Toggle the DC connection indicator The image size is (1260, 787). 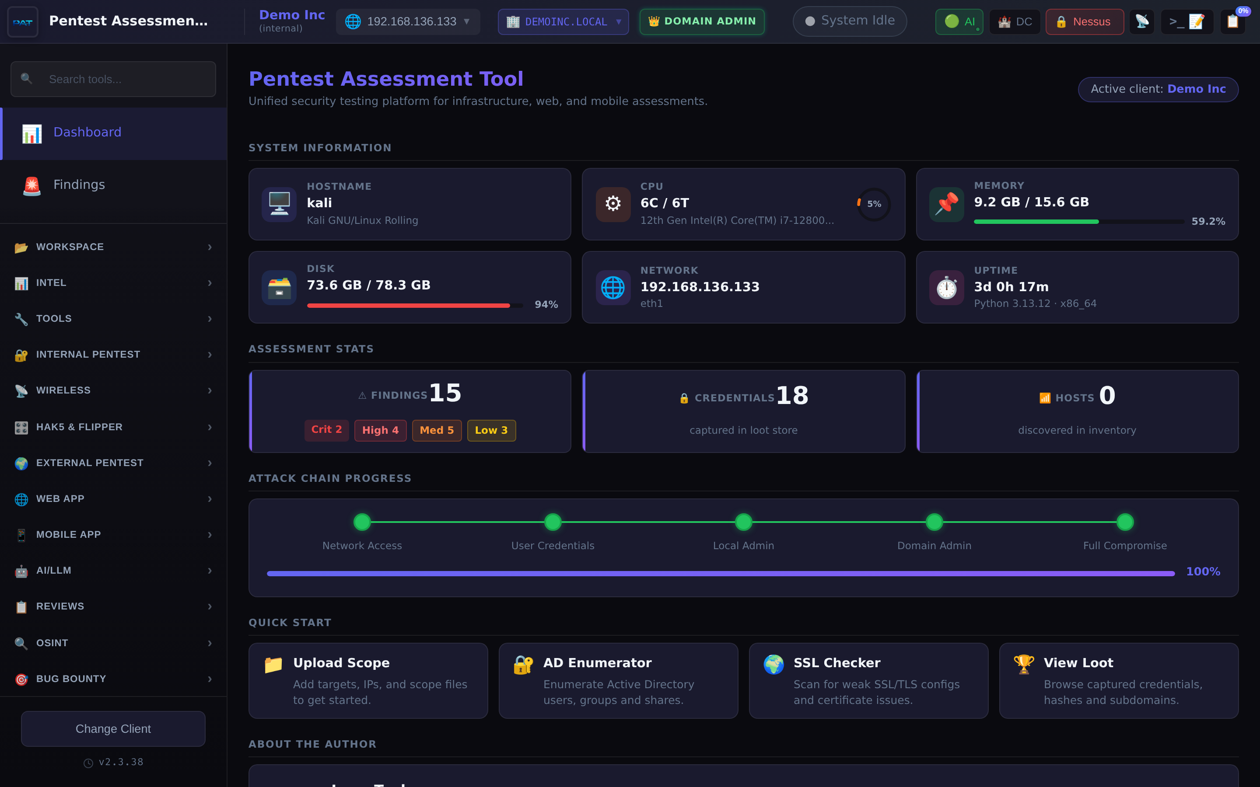pos(1014,21)
